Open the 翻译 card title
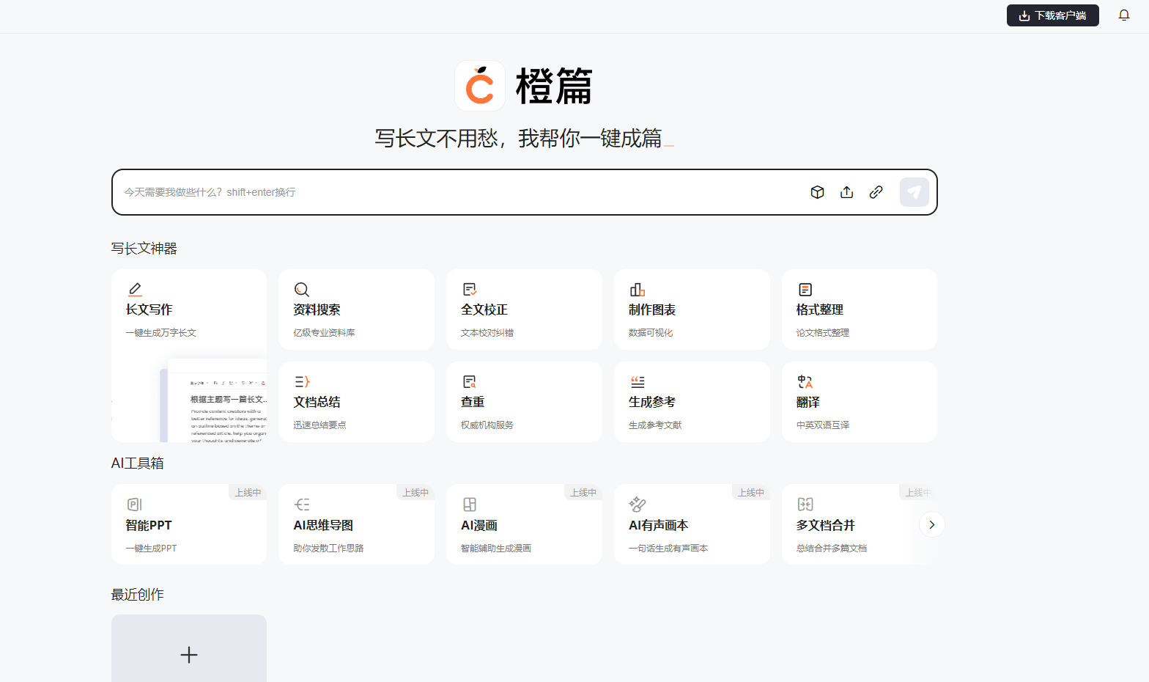1149x682 pixels. point(808,403)
